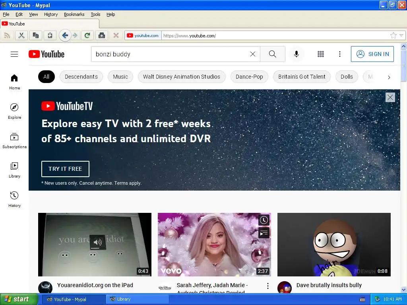Click the Cut scissors toolbar icon

click(x=21, y=35)
